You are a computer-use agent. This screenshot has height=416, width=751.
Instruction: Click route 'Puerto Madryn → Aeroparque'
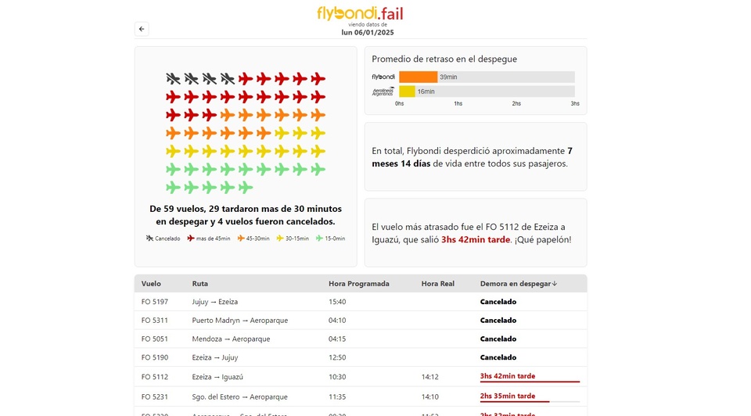point(240,321)
